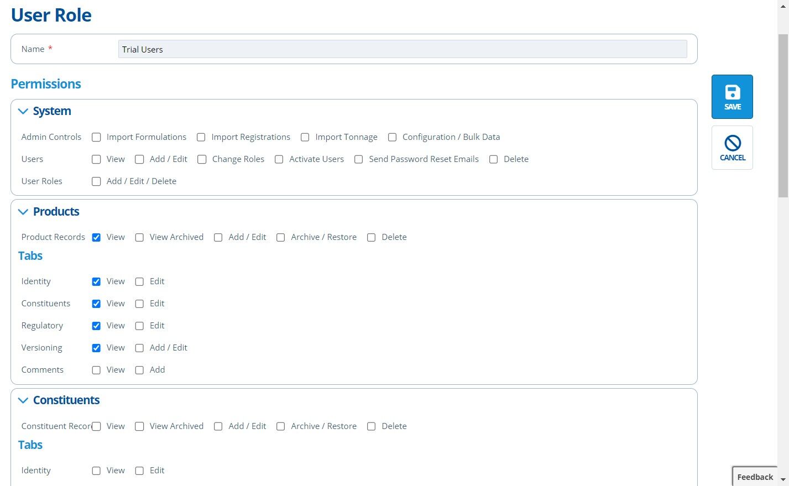
Task: Tick Add / Edit for Constituent Records
Action: [x=218, y=426]
